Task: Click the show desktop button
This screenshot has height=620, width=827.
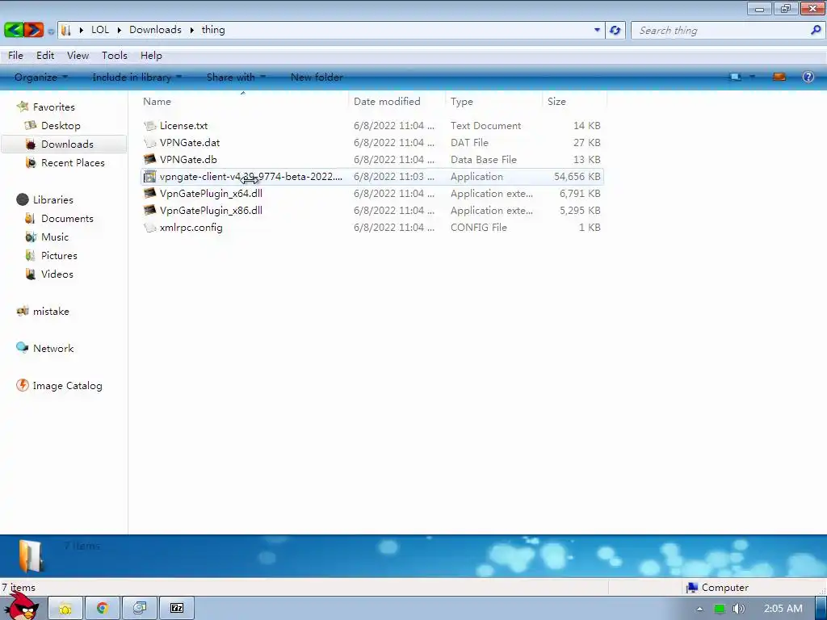Action: click(821, 609)
